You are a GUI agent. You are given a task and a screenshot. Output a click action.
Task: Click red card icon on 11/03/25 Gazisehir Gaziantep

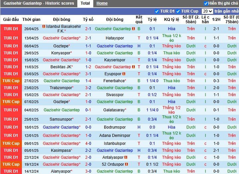coord(133,67)
